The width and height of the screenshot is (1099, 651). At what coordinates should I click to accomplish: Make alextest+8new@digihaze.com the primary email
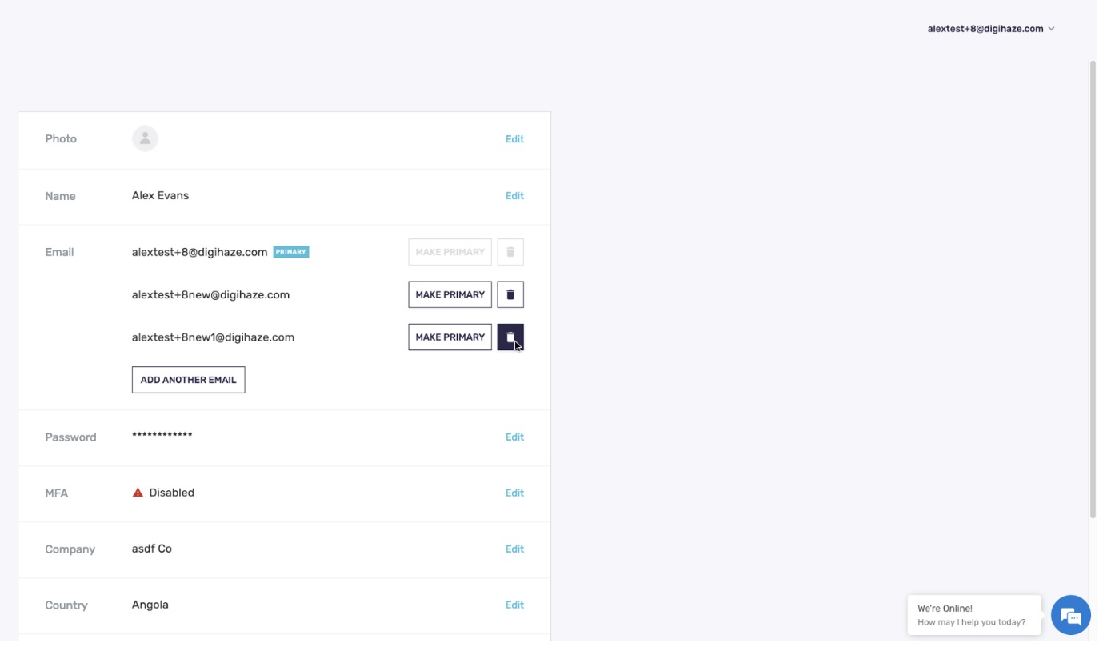(x=450, y=294)
